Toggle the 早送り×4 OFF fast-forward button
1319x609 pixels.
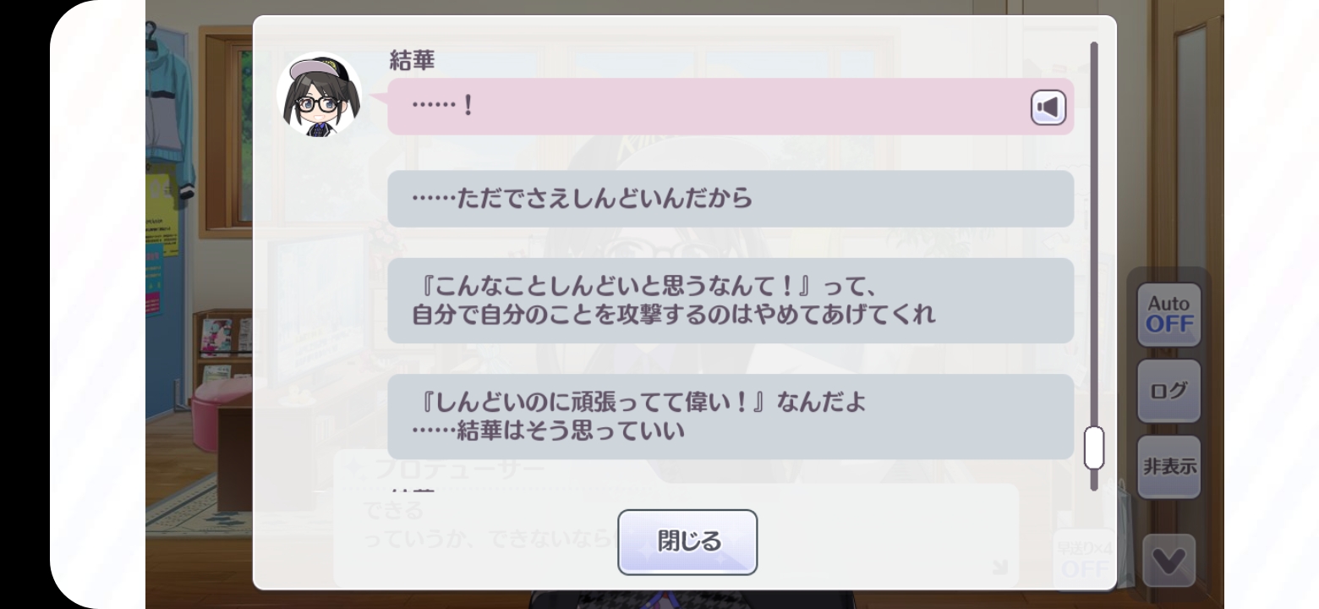coord(1083,558)
